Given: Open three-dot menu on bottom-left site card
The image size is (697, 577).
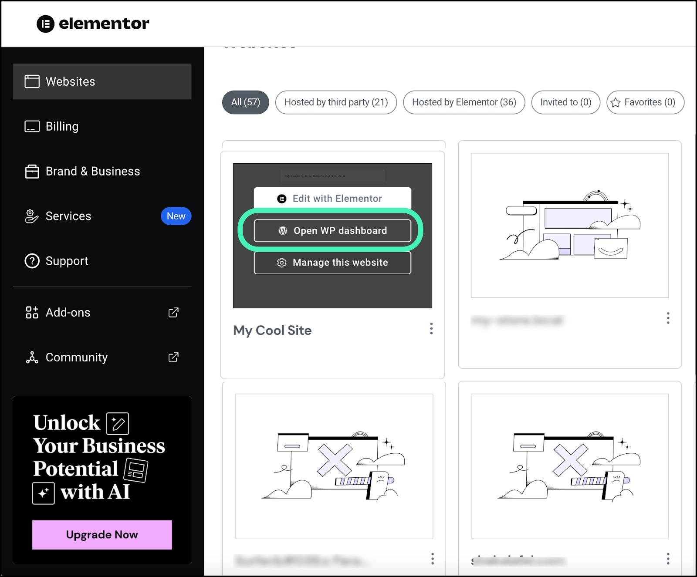Looking at the screenshot, I should (x=432, y=559).
